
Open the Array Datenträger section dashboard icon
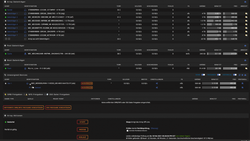pos(245,2)
